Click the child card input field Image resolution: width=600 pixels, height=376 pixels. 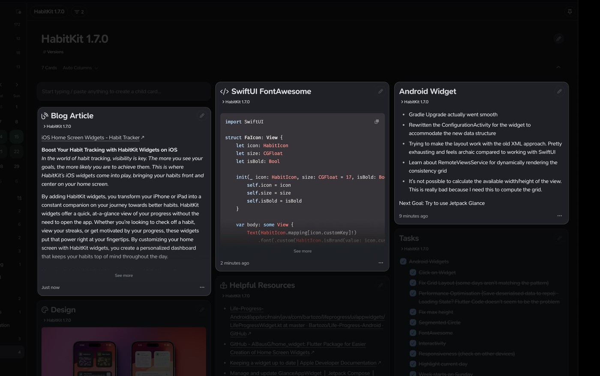[124, 91]
